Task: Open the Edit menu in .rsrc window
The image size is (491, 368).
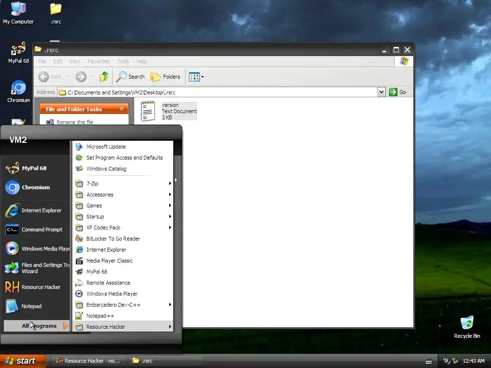Action: [58, 61]
